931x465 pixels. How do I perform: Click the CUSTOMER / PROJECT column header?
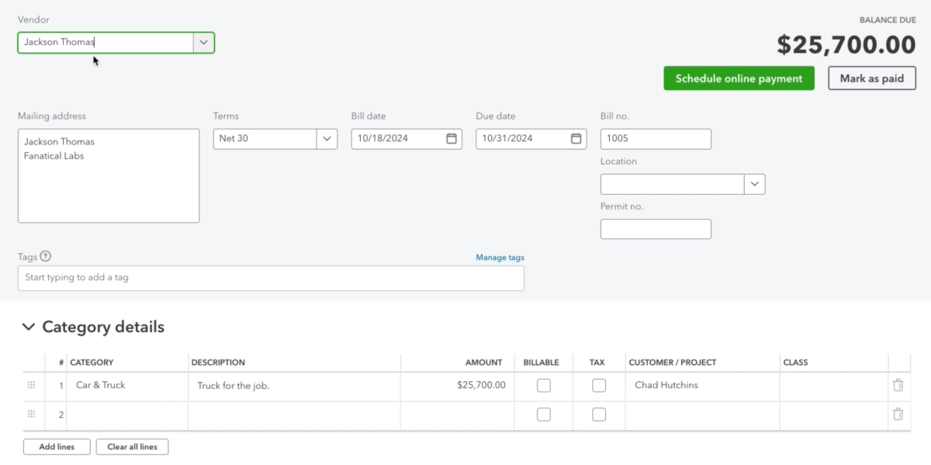(x=673, y=363)
